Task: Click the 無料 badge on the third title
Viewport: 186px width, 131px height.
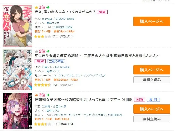Action: (153, 100)
